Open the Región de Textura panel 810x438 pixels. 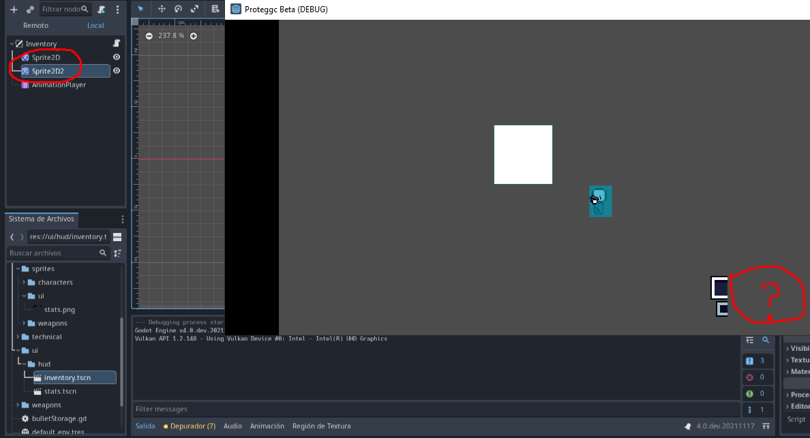pyautogui.click(x=321, y=426)
